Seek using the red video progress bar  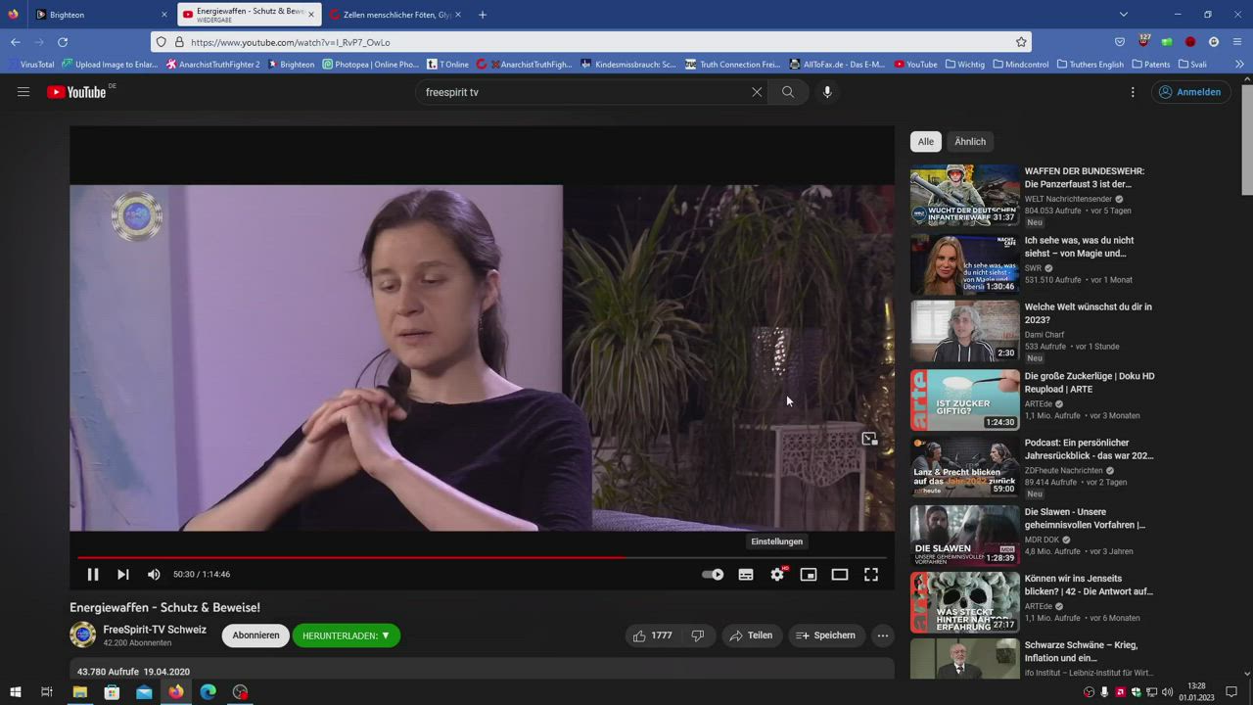click(392, 558)
